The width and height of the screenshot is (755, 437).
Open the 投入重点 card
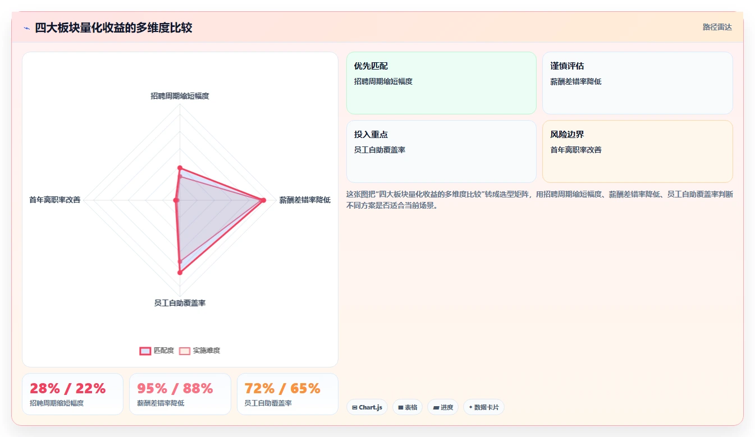[441, 151]
